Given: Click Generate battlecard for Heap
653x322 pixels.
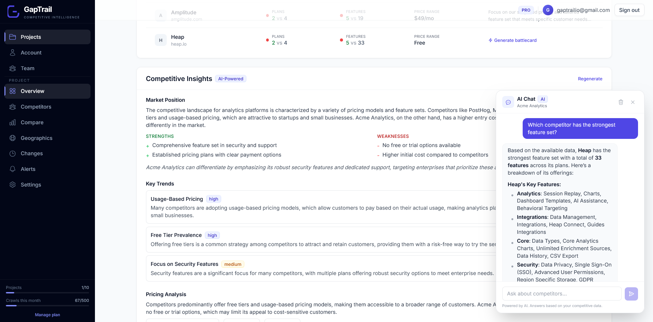Looking at the screenshot, I should click(512, 40).
